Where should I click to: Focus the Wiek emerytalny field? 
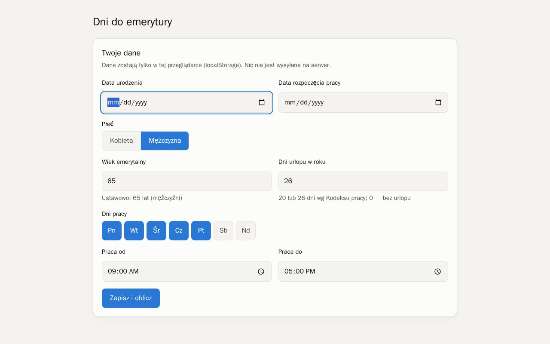(186, 181)
